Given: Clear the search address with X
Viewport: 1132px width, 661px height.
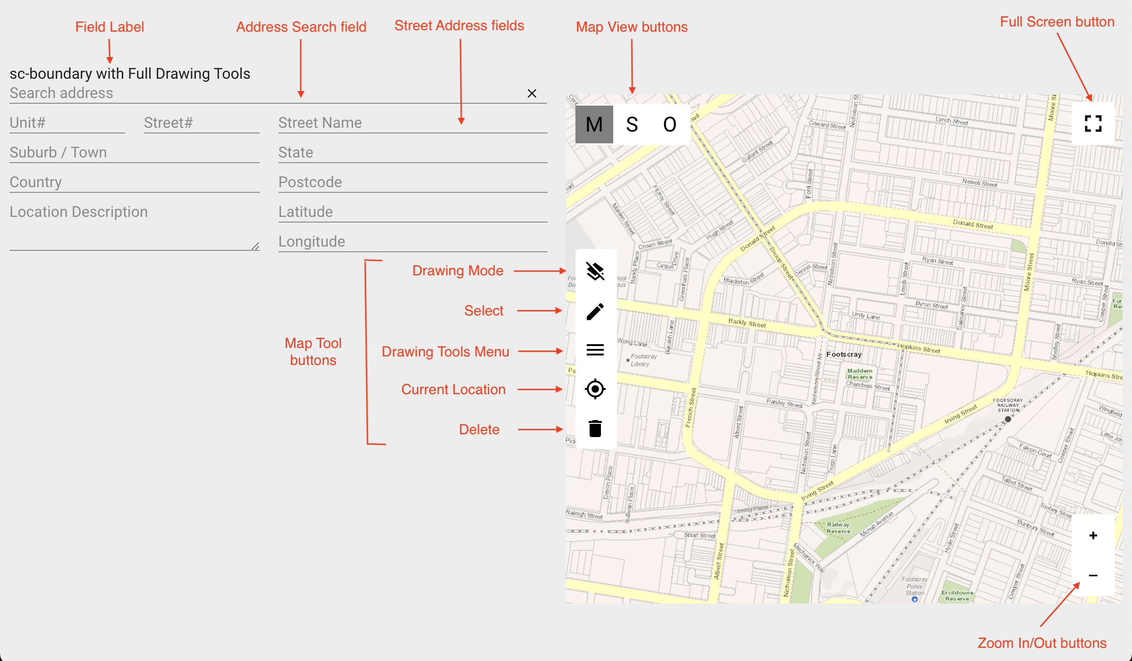Looking at the screenshot, I should click(532, 93).
